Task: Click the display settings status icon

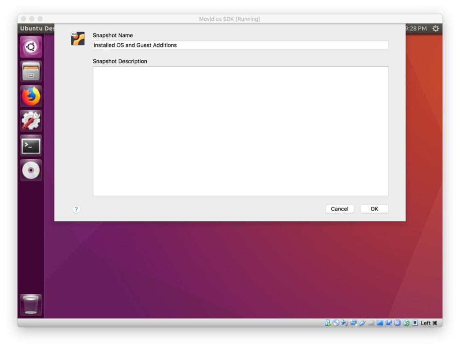Action: (380, 323)
